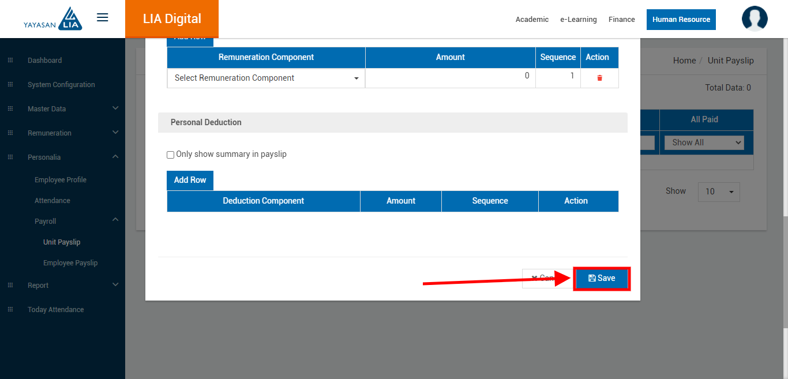
Task: Click the Today Attendance sidebar icon
Action: tap(10, 310)
